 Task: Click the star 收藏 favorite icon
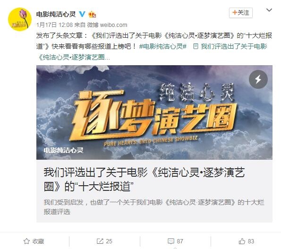click(26, 241)
